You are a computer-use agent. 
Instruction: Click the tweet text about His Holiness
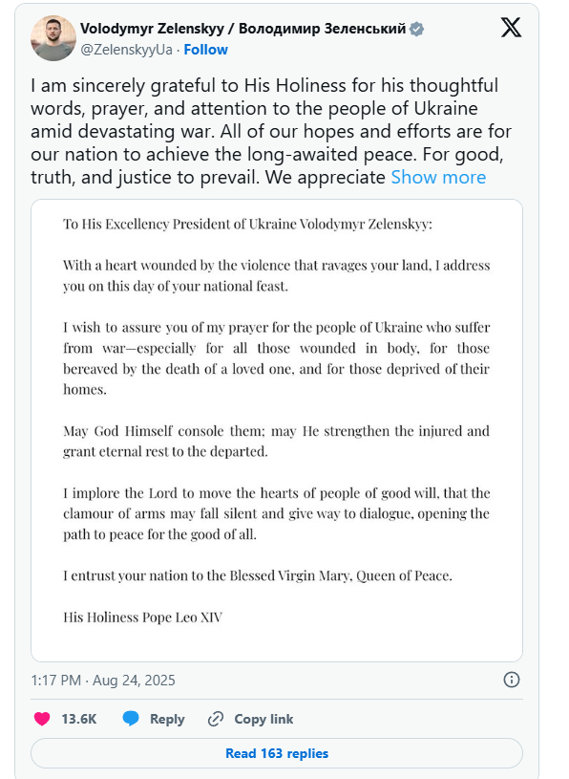pos(271,131)
